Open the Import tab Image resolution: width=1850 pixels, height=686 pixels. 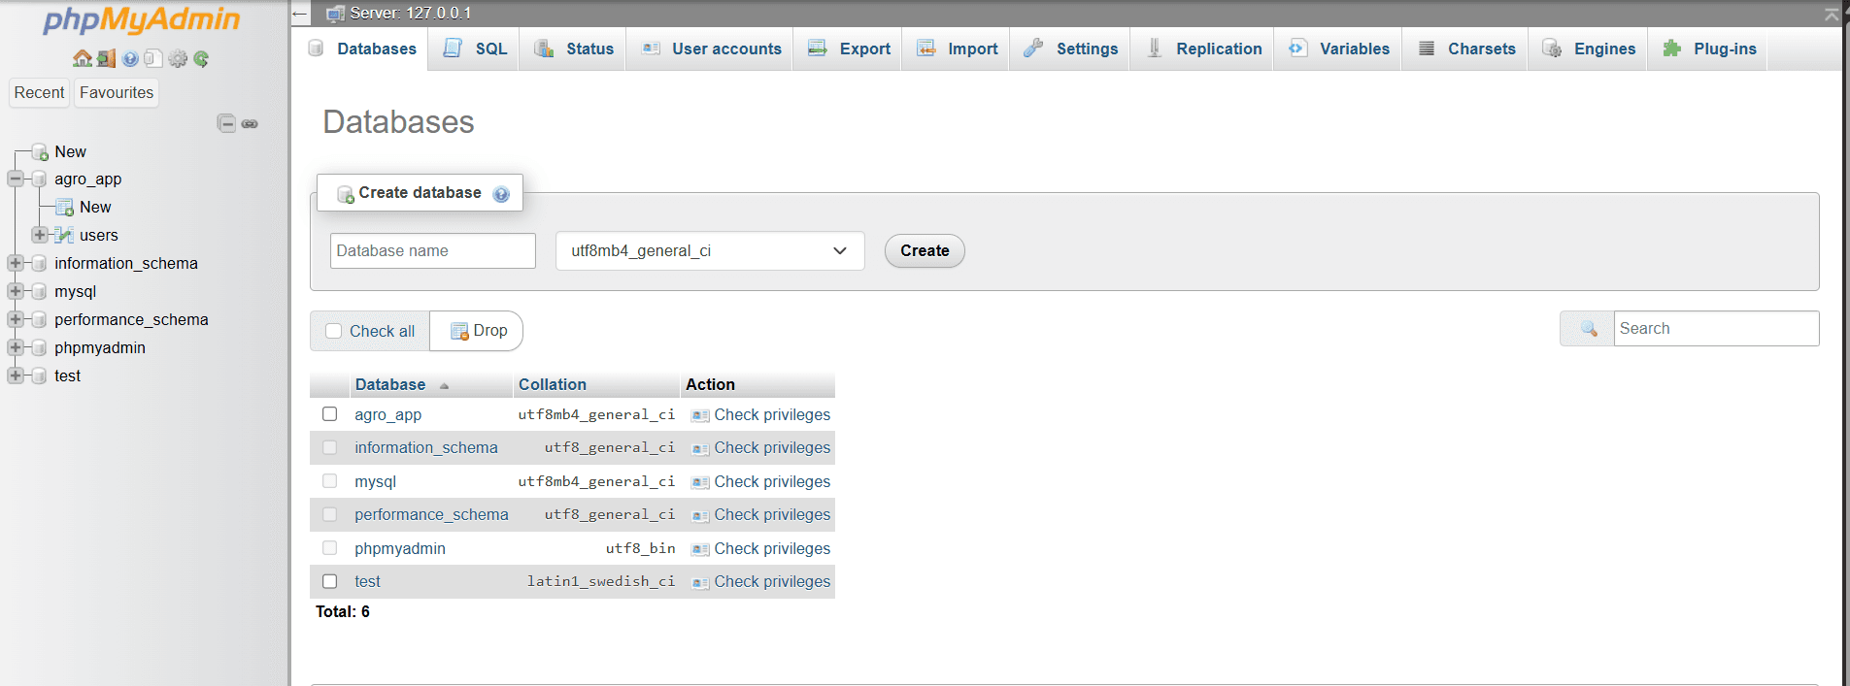coord(956,49)
